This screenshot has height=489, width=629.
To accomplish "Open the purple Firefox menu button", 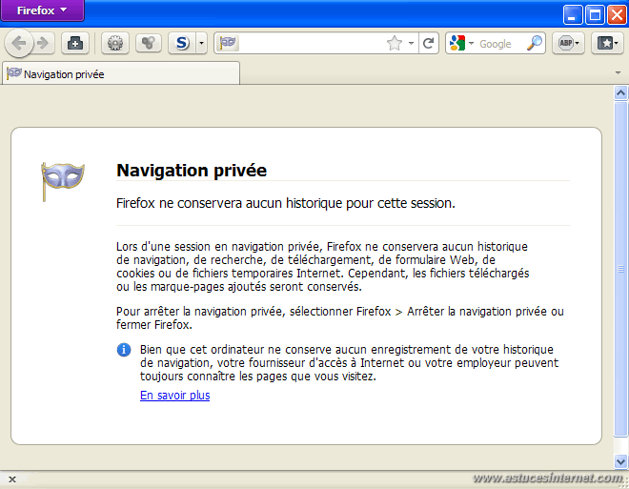I will tap(42, 10).
